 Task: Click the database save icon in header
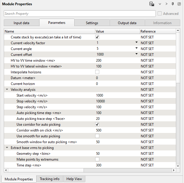(151, 4)
